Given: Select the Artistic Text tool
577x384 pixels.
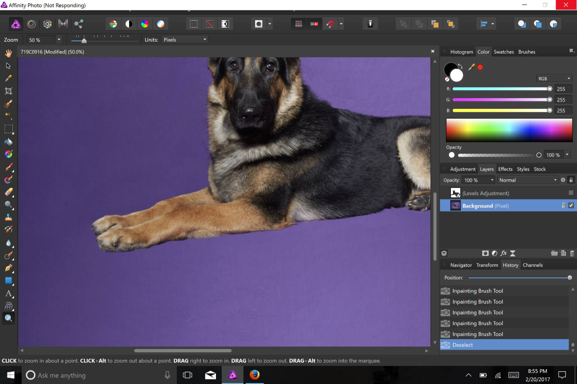Looking at the screenshot, I should tap(8, 294).
